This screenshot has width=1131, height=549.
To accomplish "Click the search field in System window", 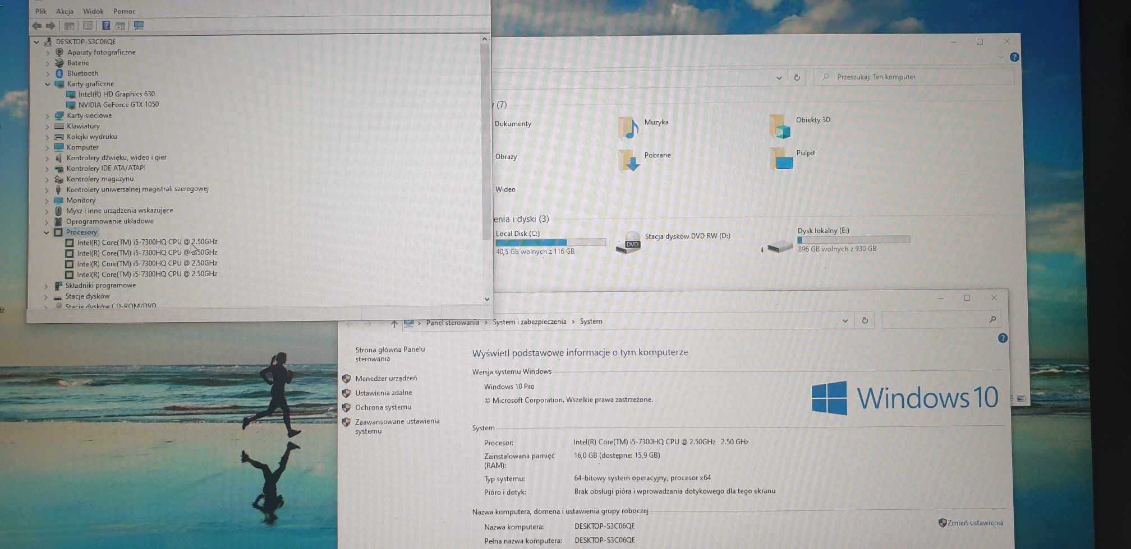I will click(x=941, y=320).
